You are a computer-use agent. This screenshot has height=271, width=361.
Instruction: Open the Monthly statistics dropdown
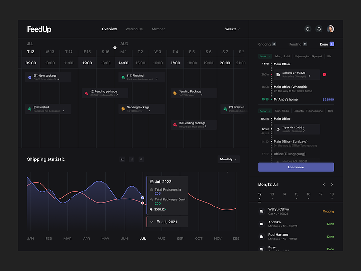click(228, 159)
